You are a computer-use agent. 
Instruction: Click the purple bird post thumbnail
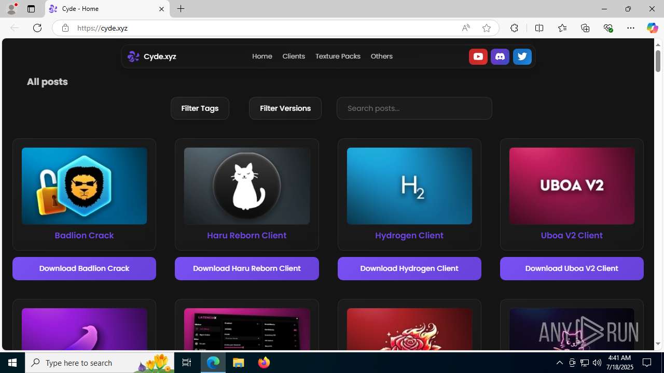pos(84,329)
